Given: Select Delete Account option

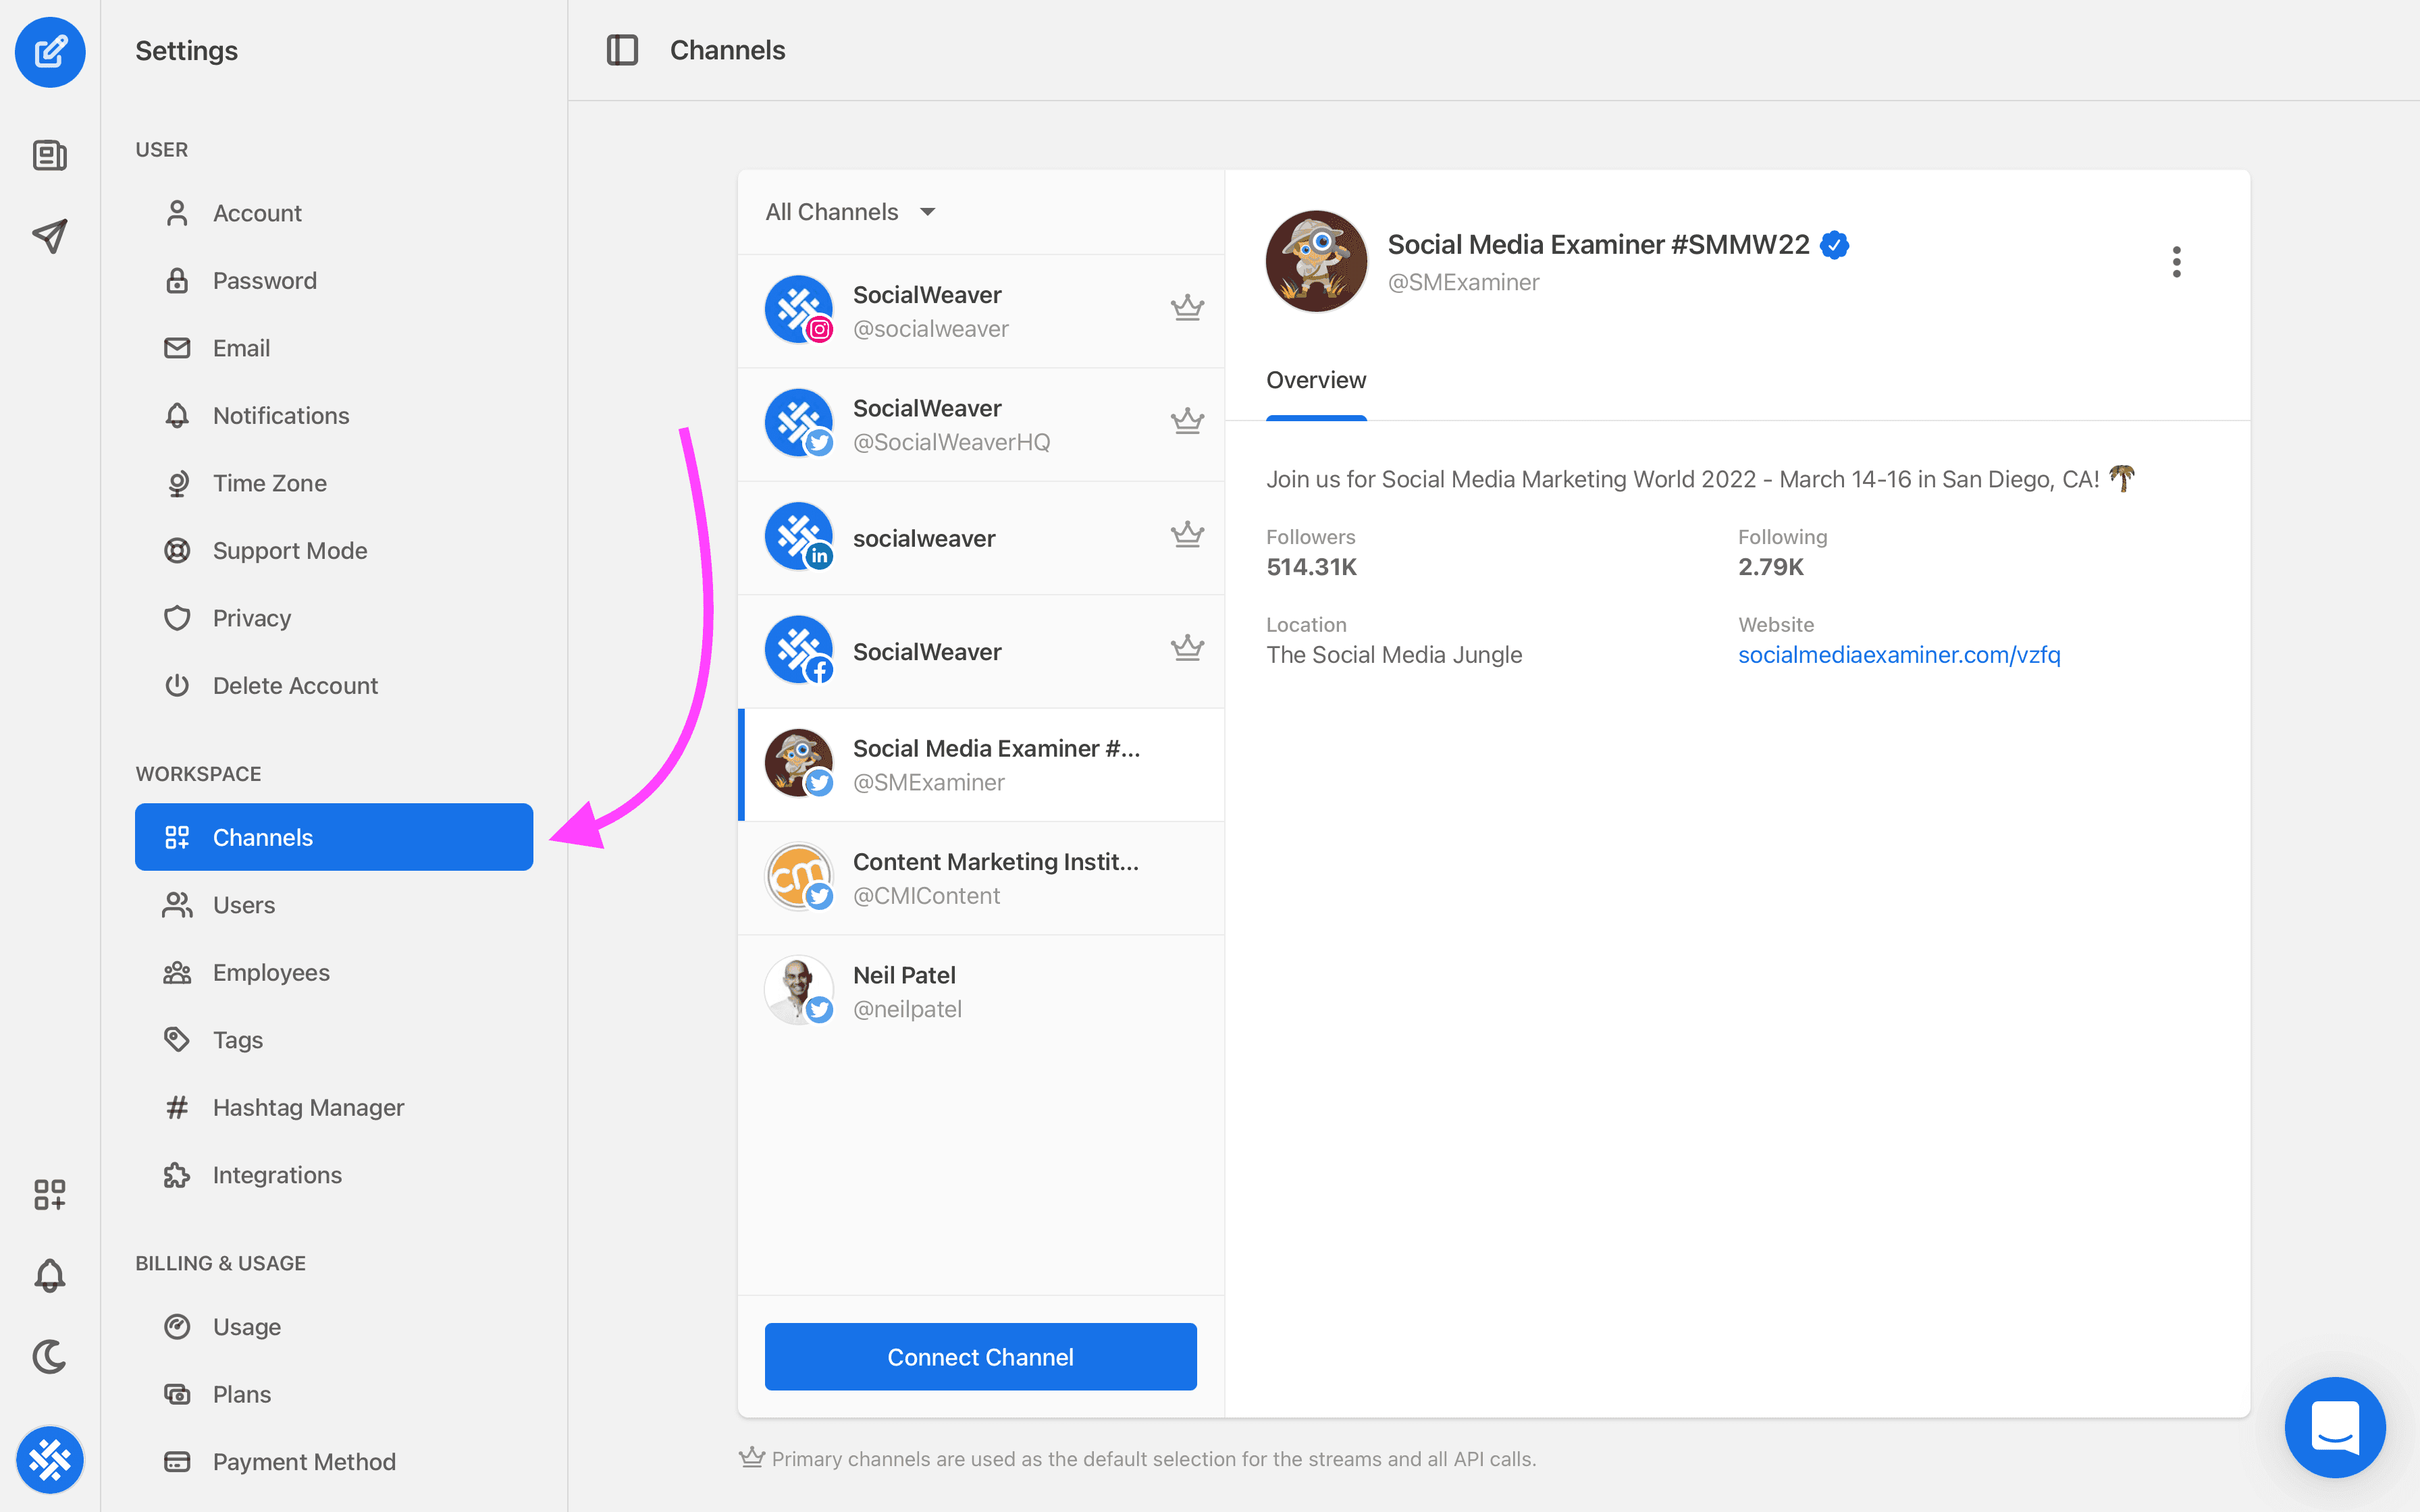Looking at the screenshot, I should 334,686.
